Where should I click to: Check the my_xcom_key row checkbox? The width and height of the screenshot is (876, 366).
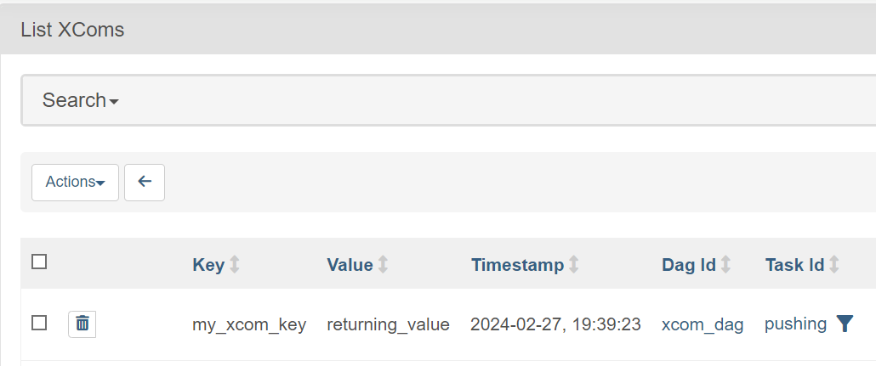point(39,323)
